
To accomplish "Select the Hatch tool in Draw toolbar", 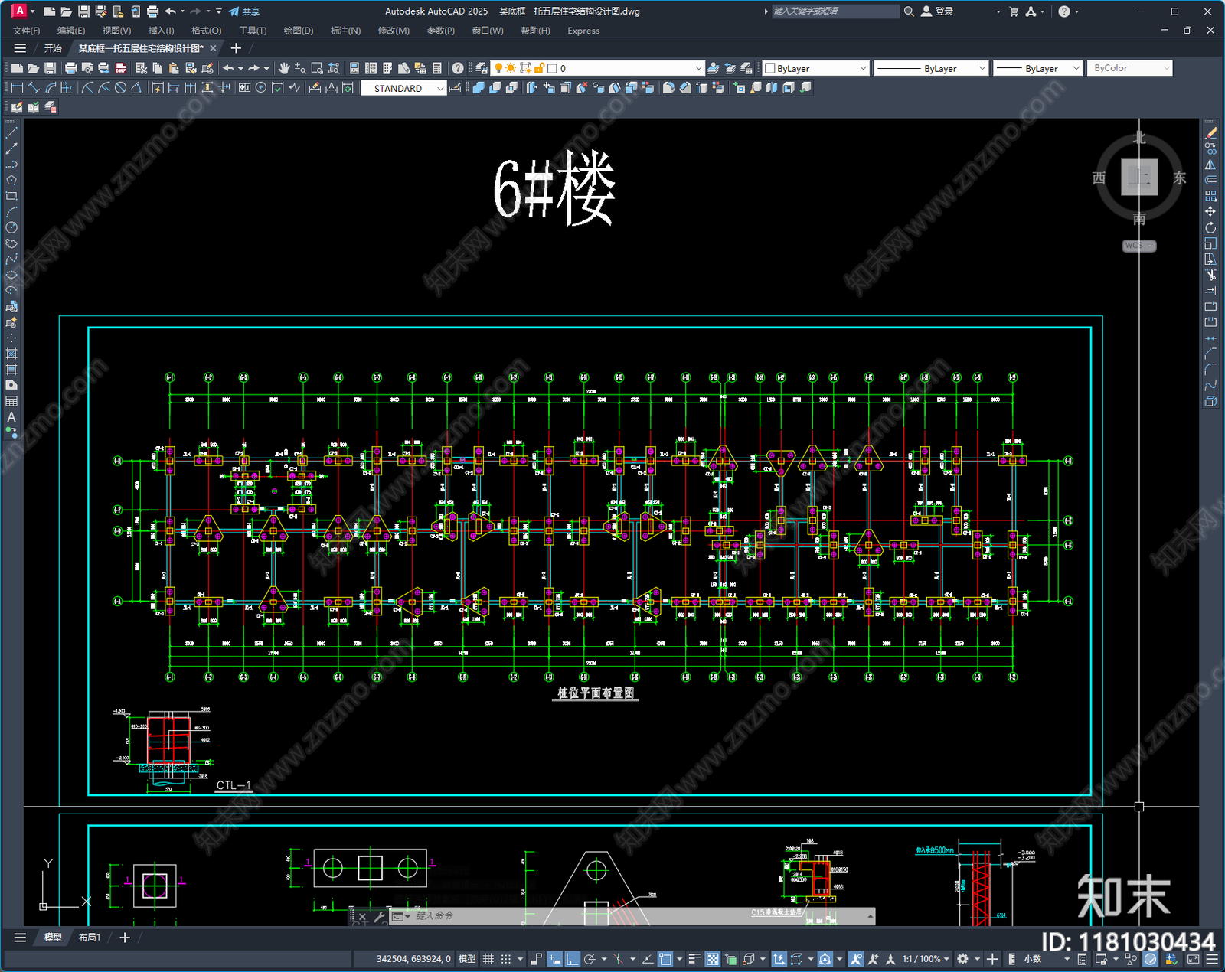I will coord(11,354).
